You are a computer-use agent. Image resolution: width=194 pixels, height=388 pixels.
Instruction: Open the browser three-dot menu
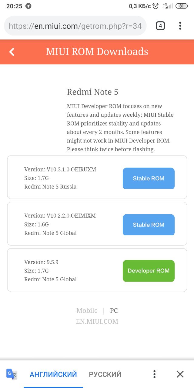coord(180,26)
